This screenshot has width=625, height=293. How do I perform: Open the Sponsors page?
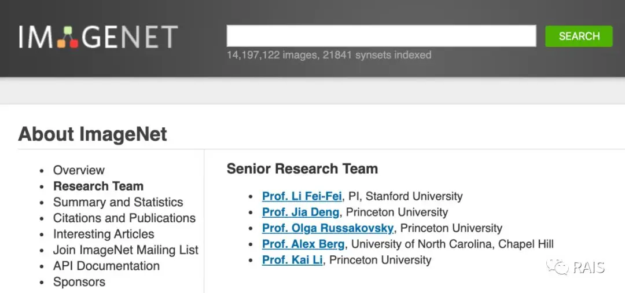tap(79, 282)
